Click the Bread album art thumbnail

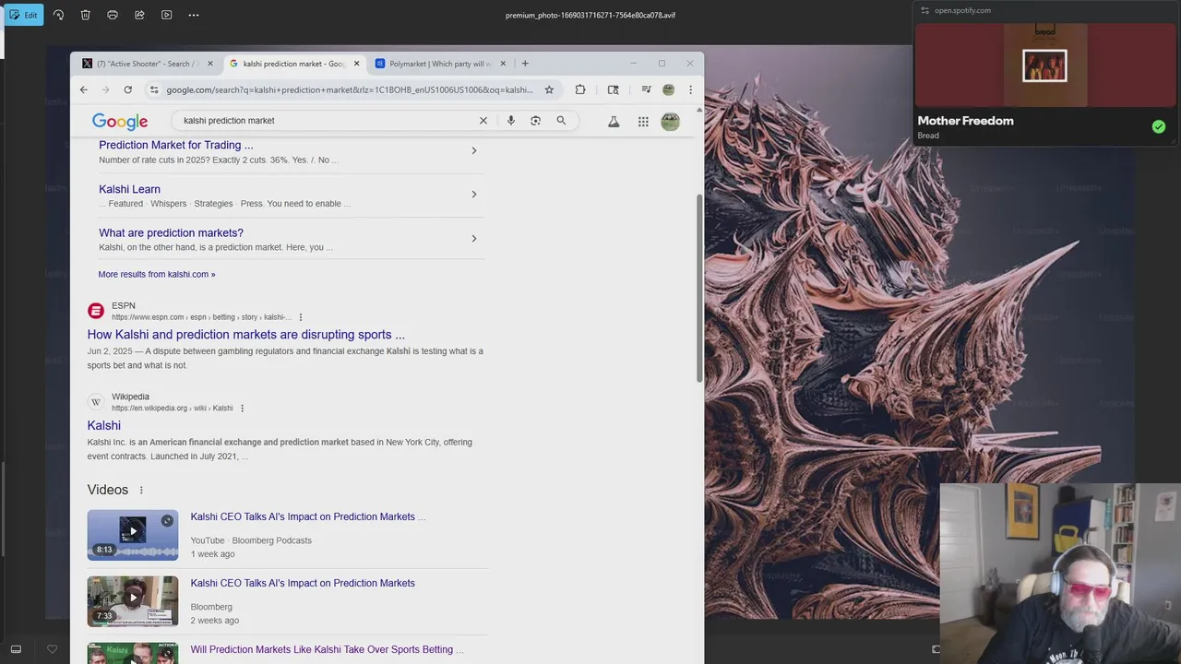(x=1045, y=65)
